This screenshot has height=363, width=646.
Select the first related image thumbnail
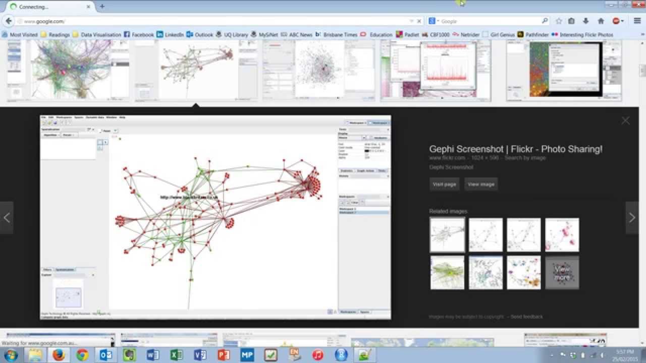[447, 235]
